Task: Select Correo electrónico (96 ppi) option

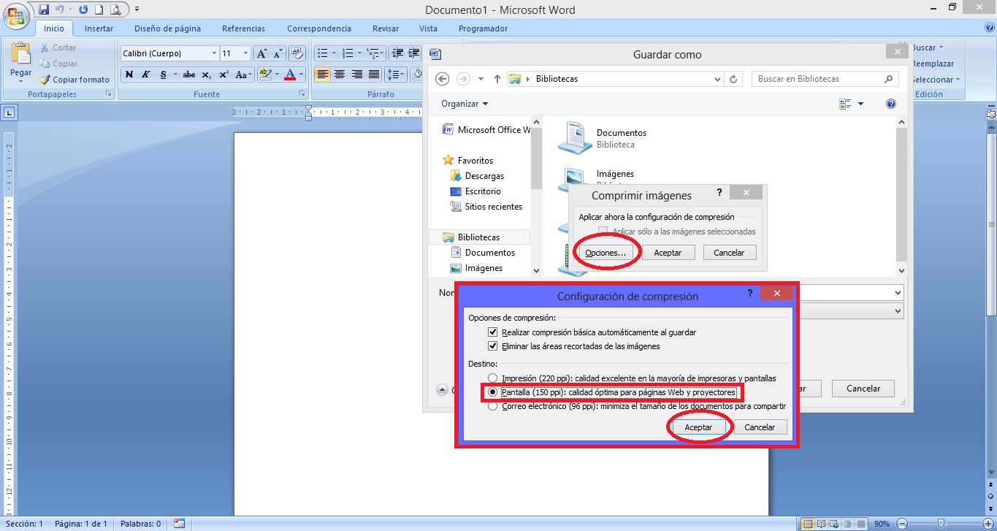Action: click(492, 406)
